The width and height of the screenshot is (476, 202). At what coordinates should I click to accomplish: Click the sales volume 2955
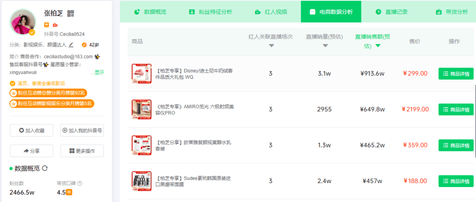tap(324, 110)
